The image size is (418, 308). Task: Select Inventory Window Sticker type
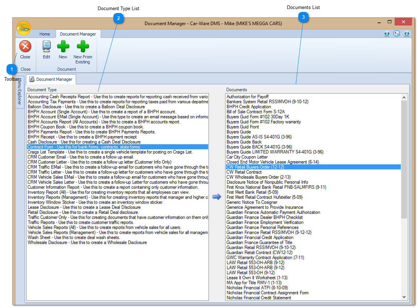click(x=118, y=202)
